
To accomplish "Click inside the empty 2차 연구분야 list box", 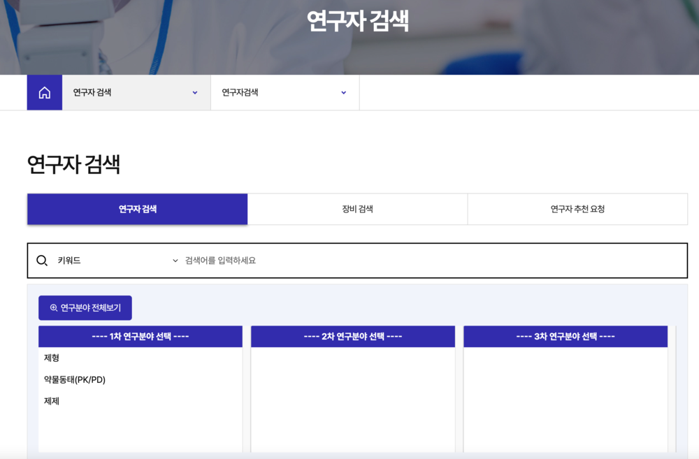I will 353,398.
